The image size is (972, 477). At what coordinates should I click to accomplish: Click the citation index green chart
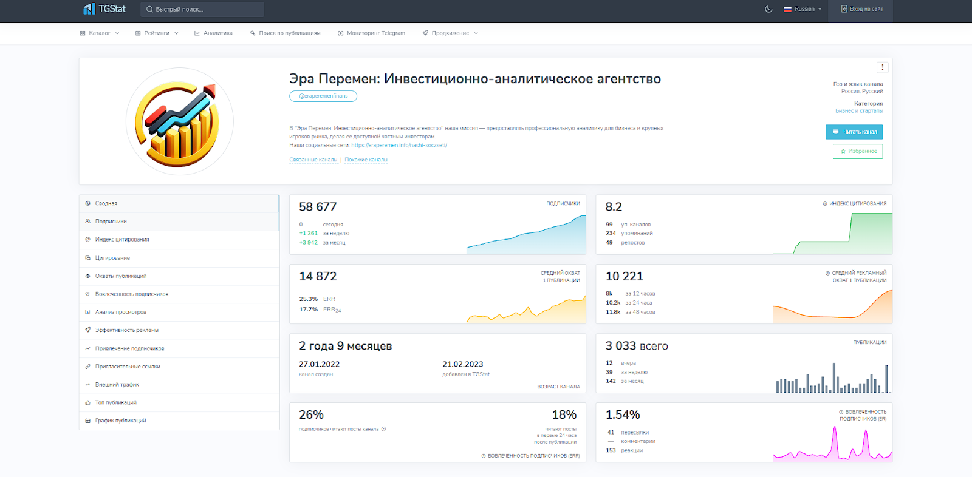832,234
